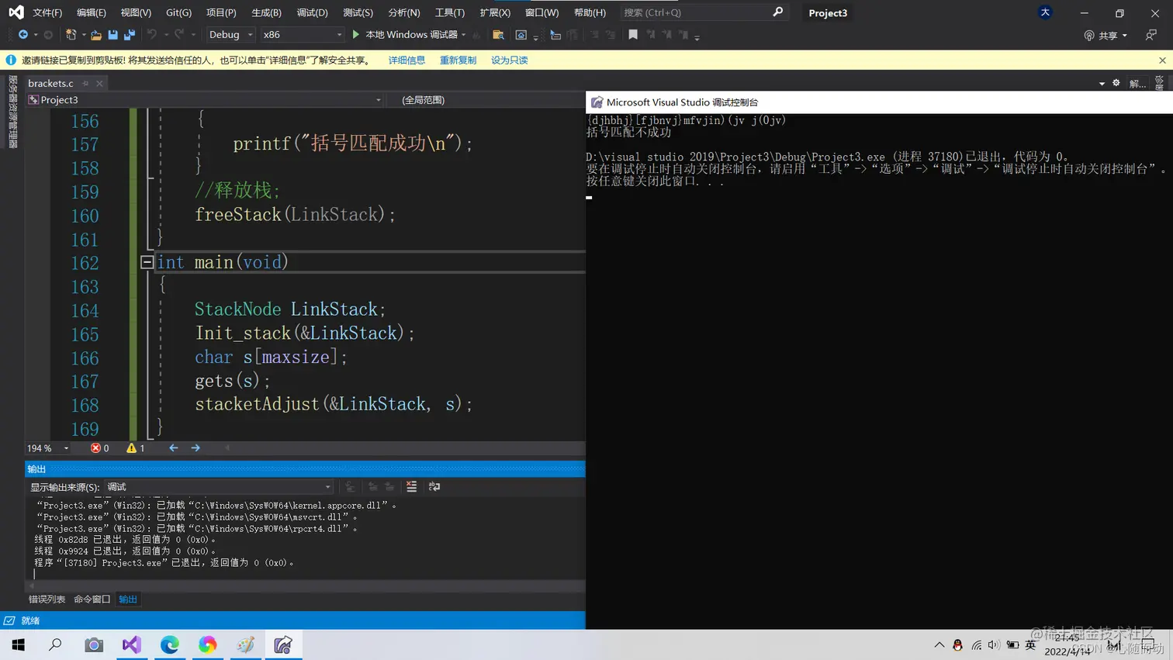Click the volume icon in the system tray

click(994, 644)
